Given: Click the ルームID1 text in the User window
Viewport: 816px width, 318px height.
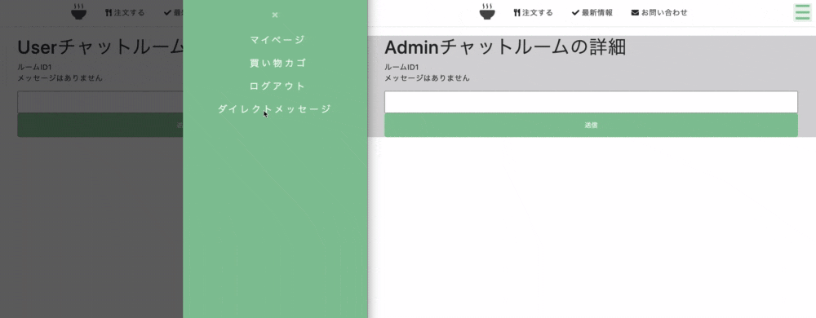Looking at the screenshot, I should [34, 67].
